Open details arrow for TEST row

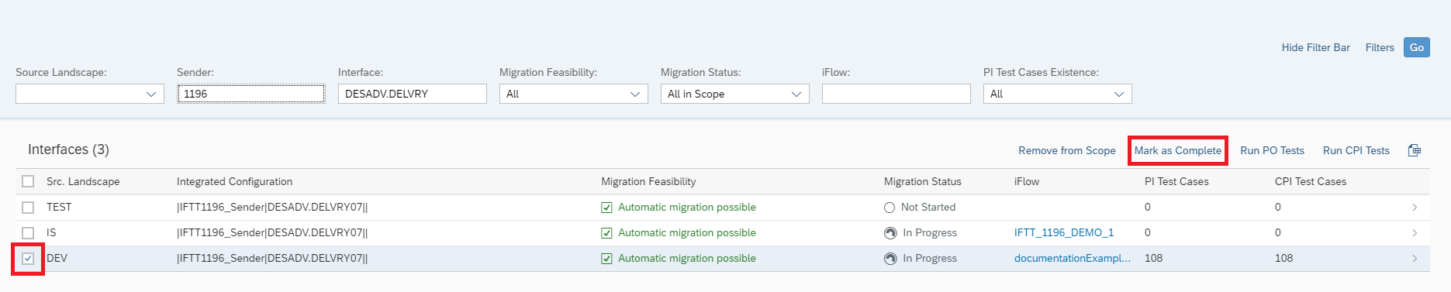coord(1415,208)
